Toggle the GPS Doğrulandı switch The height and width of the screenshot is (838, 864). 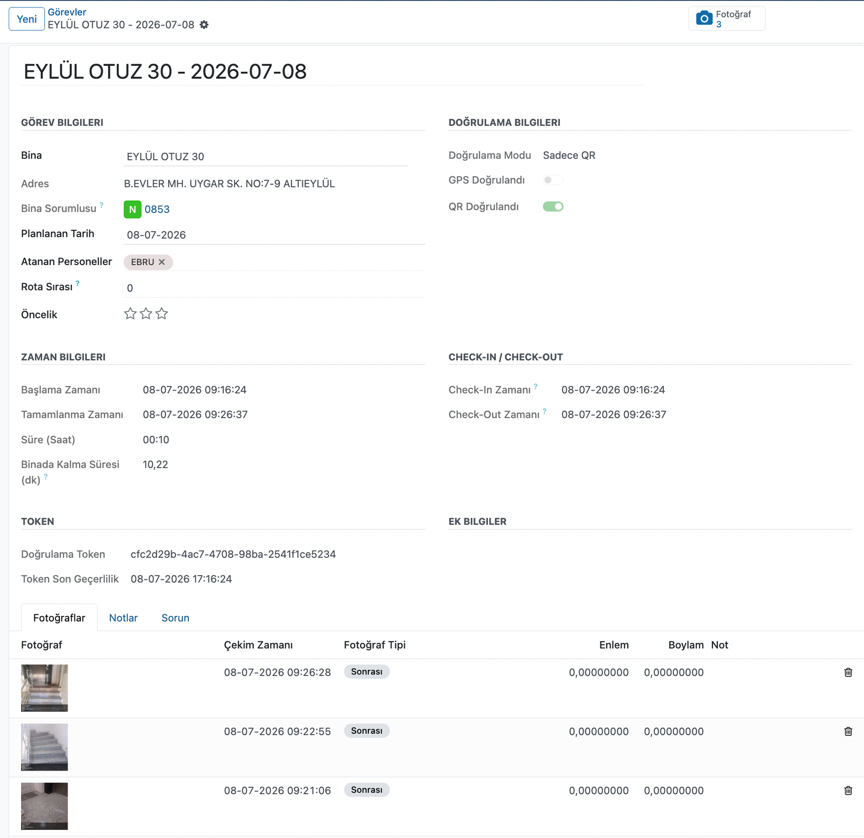(553, 180)
